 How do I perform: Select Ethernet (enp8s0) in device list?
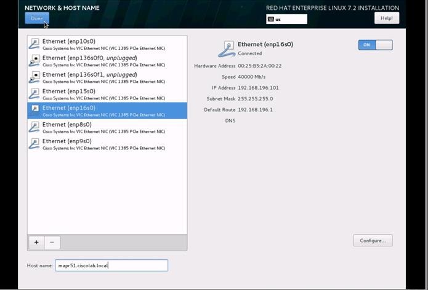(x=107, y=127)
